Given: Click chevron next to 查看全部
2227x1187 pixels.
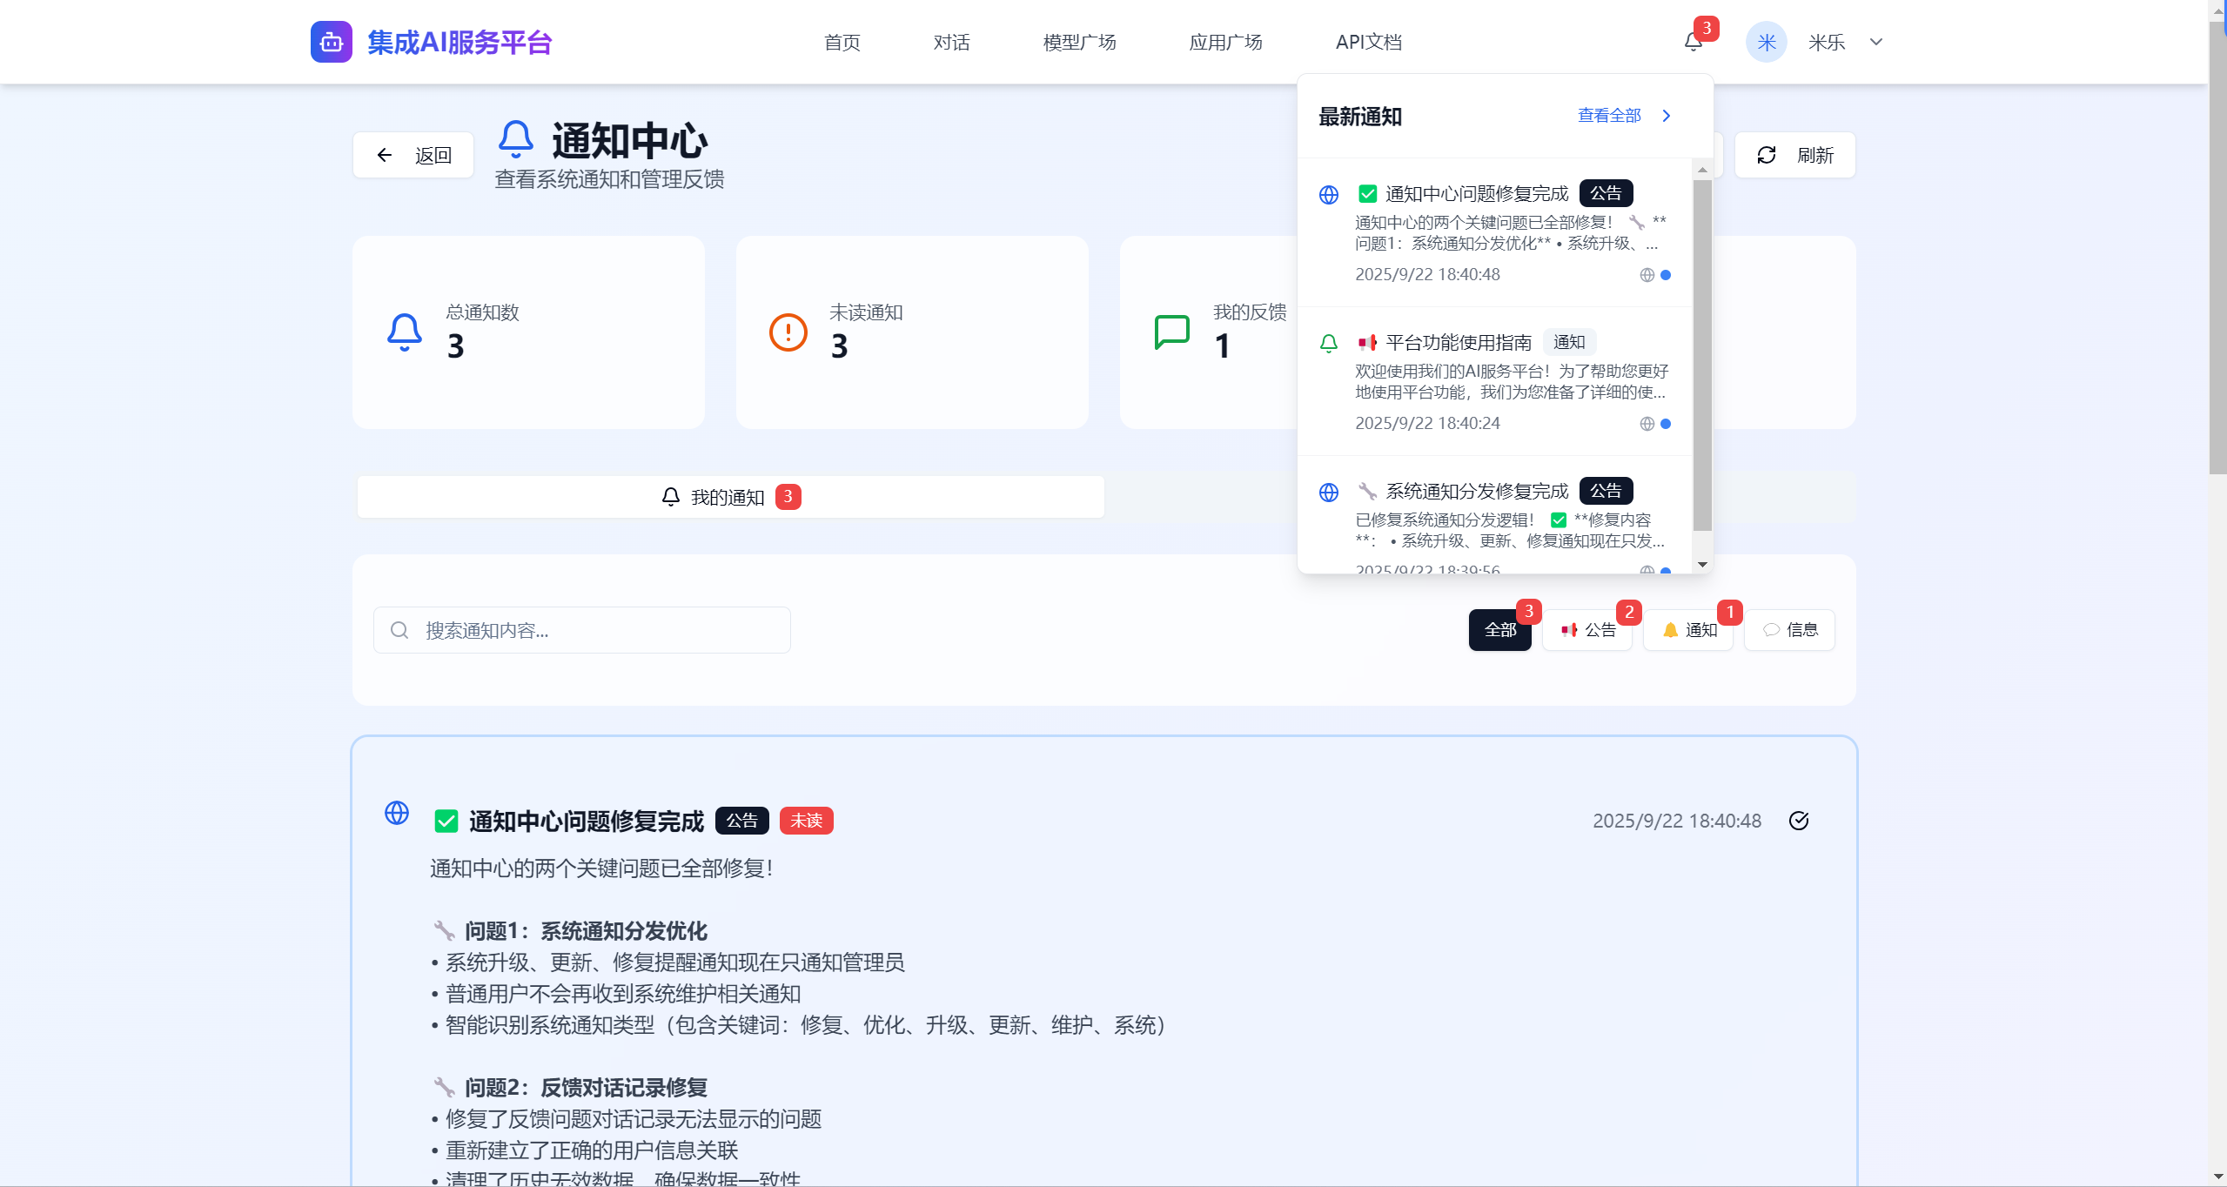Looking at the screenshot, I should (x=1666, y=116).
